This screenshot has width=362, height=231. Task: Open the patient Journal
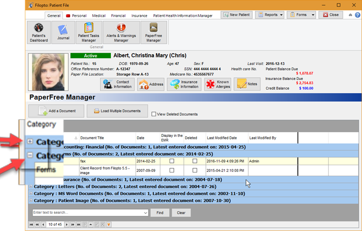pyautogui.click(x=63, y=32)
